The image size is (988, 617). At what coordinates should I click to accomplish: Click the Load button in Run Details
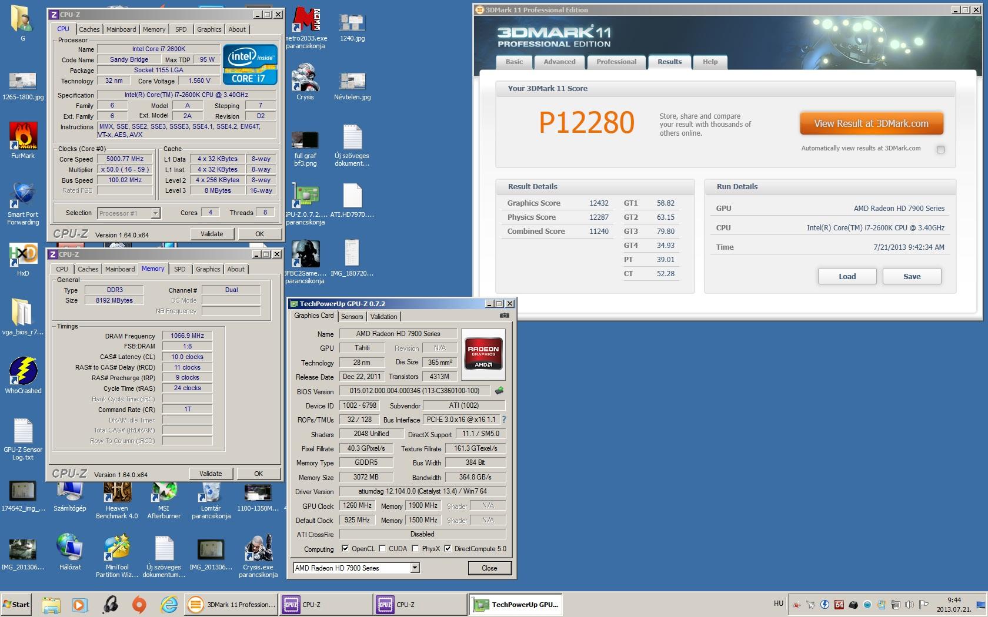pyautogui.click(x=847, y=276)
